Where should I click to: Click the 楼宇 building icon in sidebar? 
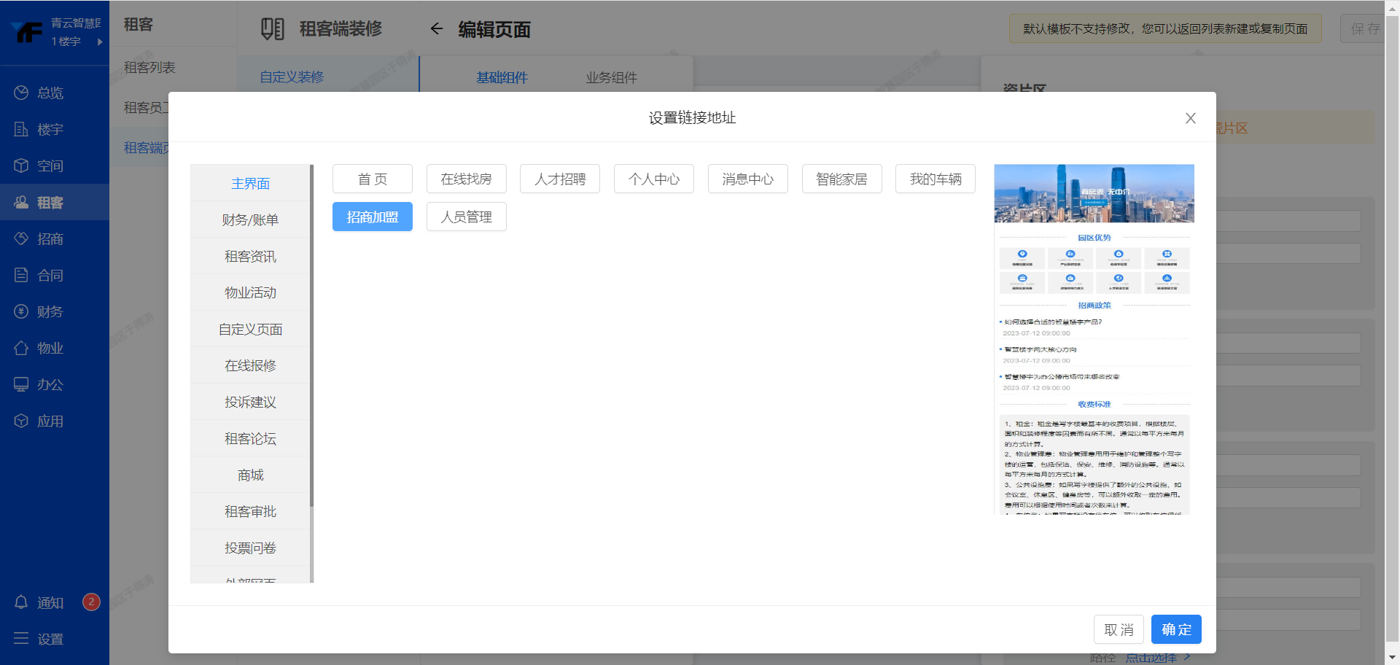coord(21,129)
